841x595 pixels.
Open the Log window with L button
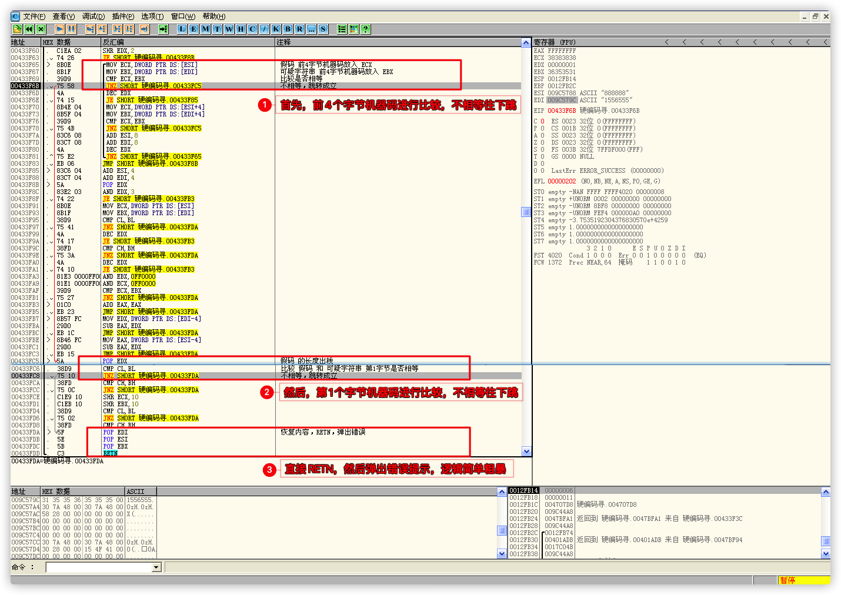click(x=182, y=29)
